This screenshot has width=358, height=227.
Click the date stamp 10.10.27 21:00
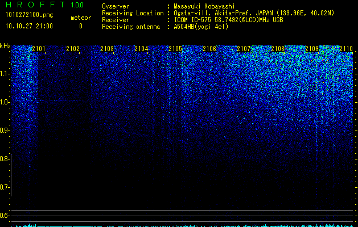pyautogui.click(x=29, y=26)
